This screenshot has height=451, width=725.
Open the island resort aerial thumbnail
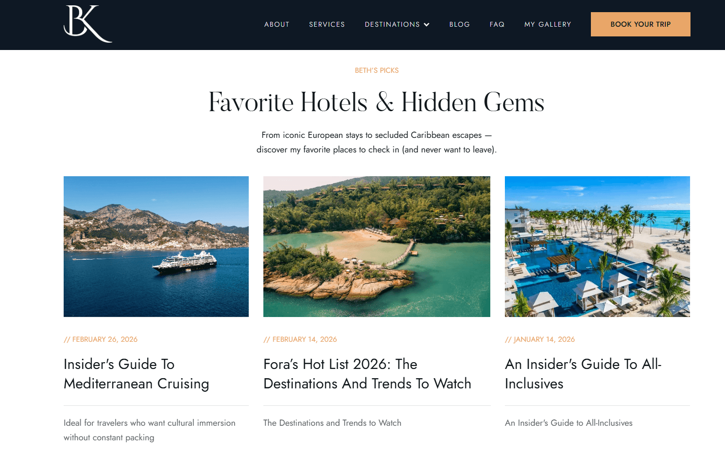coord(377,247)
